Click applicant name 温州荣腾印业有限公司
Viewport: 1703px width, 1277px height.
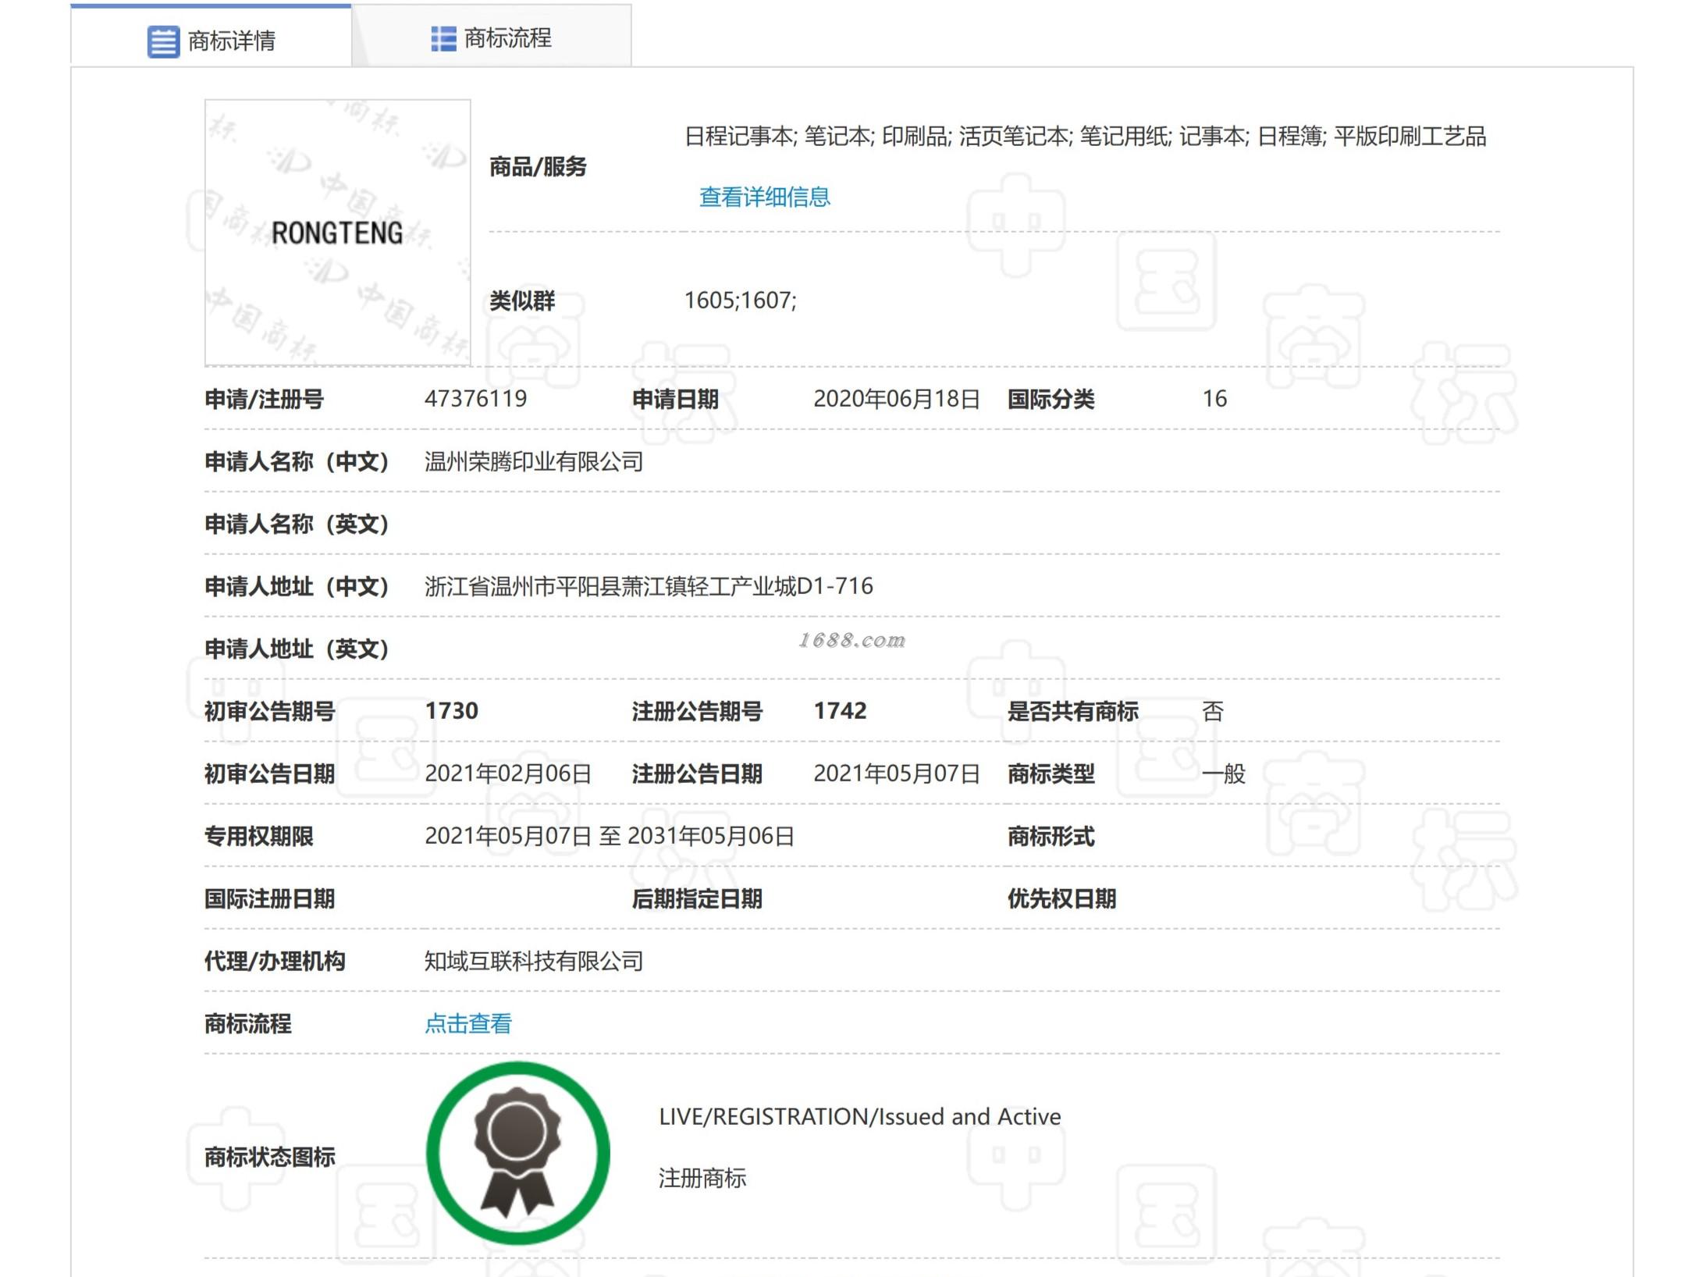(534, 461)
